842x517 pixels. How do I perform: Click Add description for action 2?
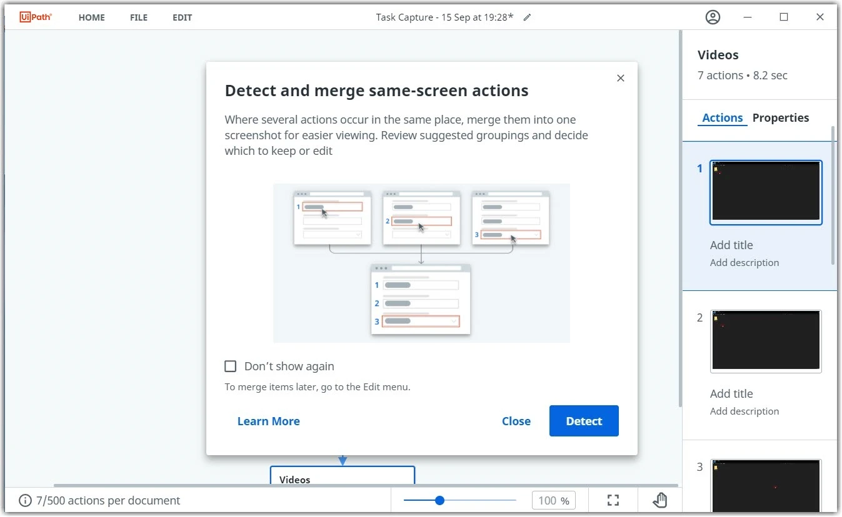(744, 411)
